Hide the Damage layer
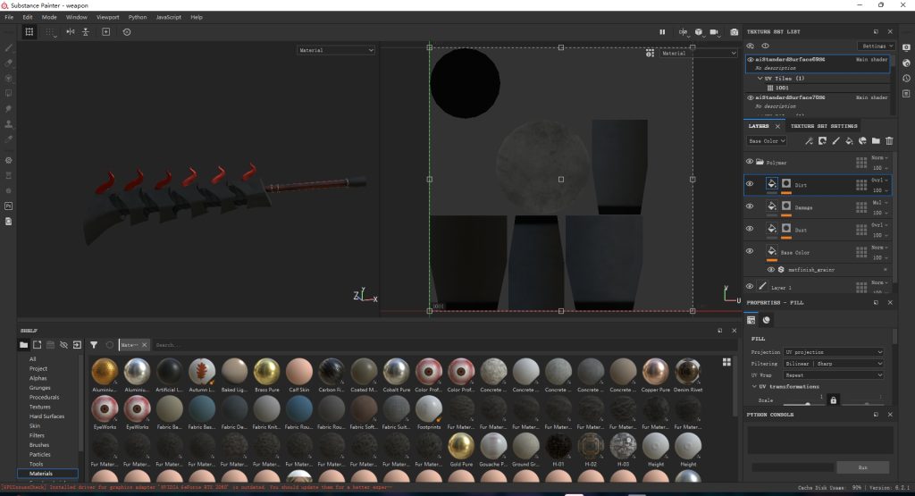This screenshot has width=915, height=496. point(750,206)
